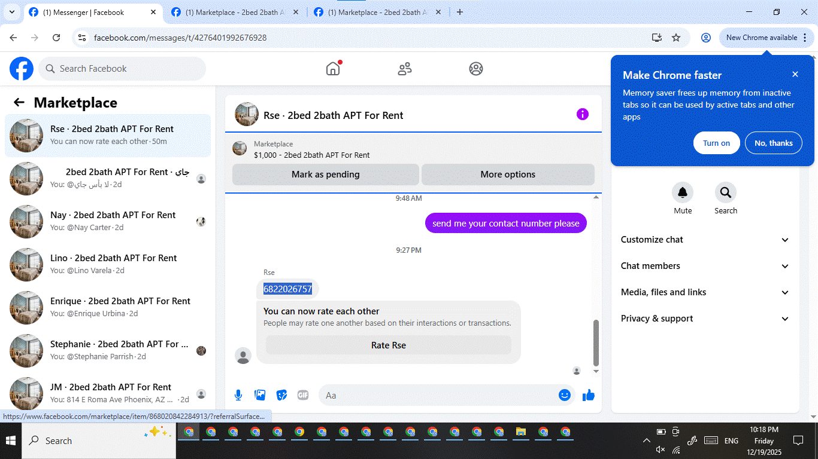Click Rate Rse button

tap(389, 345)
